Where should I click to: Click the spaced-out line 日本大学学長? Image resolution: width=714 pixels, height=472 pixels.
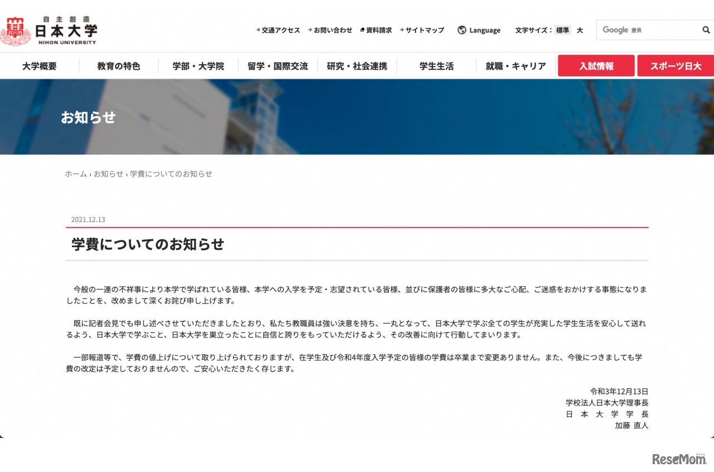607,415
